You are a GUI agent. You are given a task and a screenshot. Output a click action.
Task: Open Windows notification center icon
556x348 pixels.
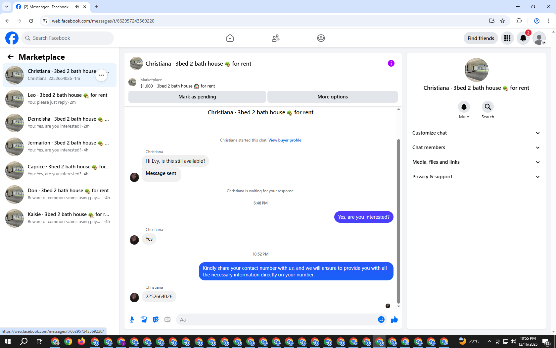[546, 341]
